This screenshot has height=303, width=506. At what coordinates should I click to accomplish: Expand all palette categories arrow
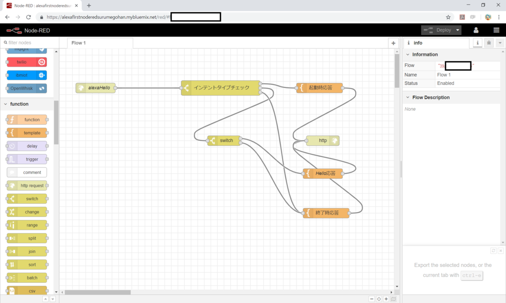[x=52, y=299]
